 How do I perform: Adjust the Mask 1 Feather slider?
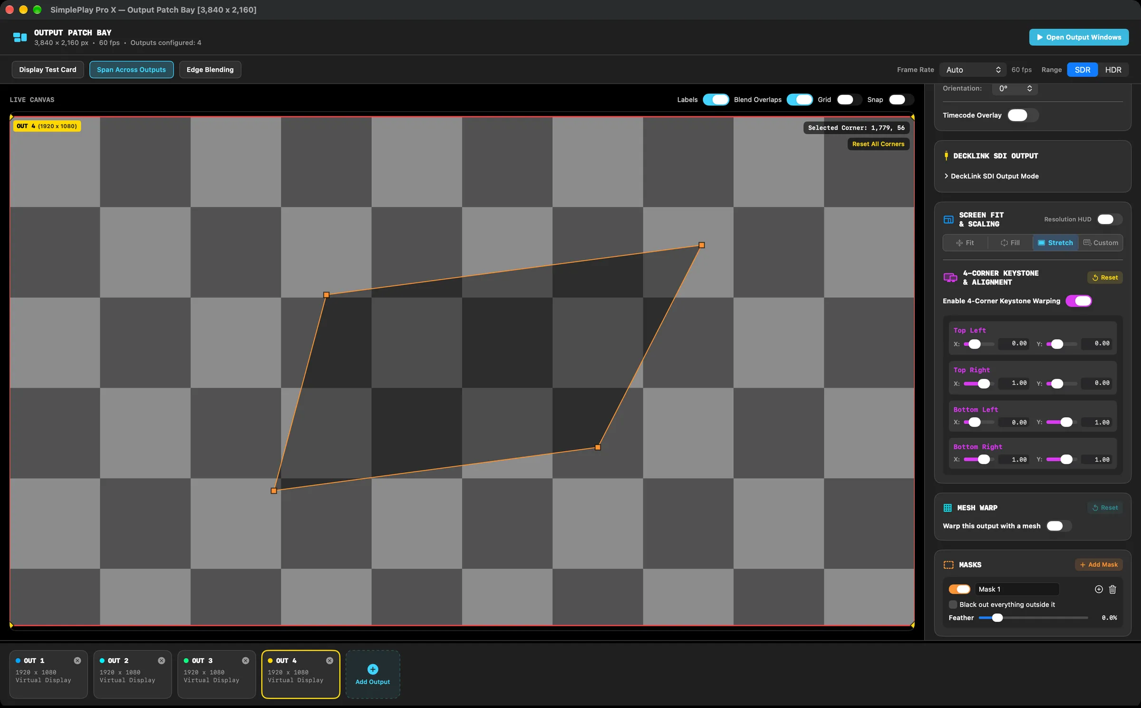click(x=1033, y=618)
